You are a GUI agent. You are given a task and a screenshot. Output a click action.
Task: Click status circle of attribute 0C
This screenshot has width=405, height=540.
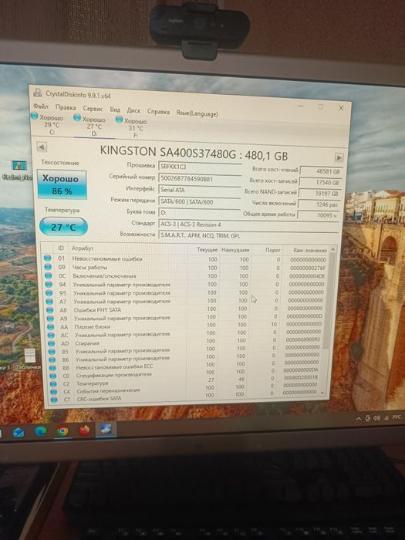pos(48,275)
